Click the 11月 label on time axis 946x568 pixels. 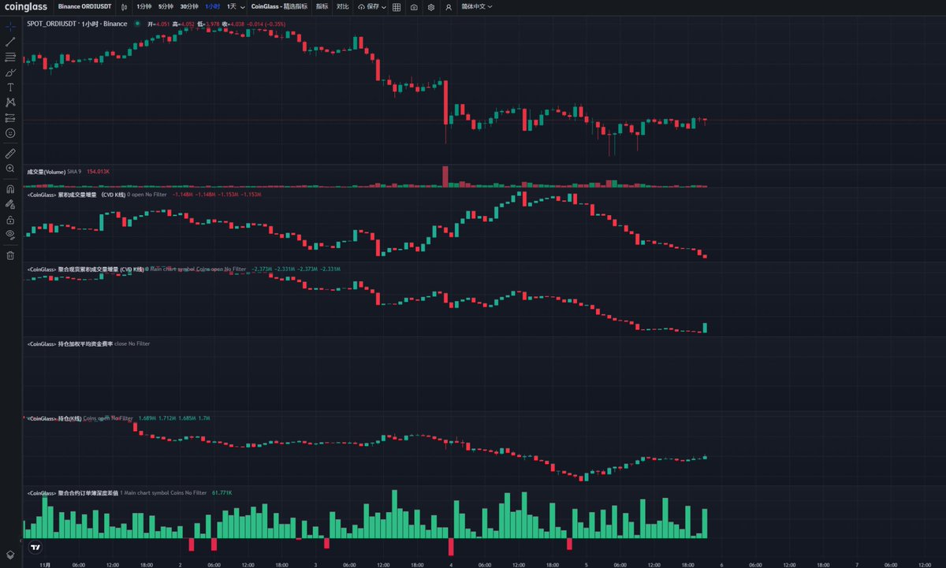coord(45,565)
